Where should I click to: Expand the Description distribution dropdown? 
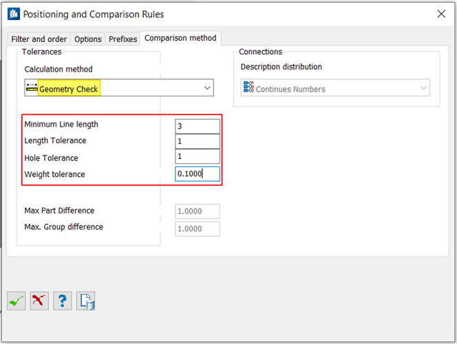tap(423, 89)
